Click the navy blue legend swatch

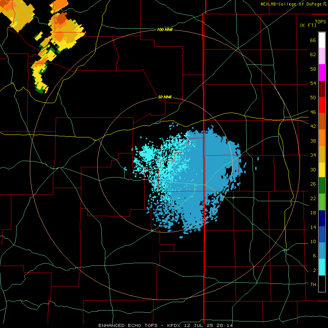click(x=322, y=218)
